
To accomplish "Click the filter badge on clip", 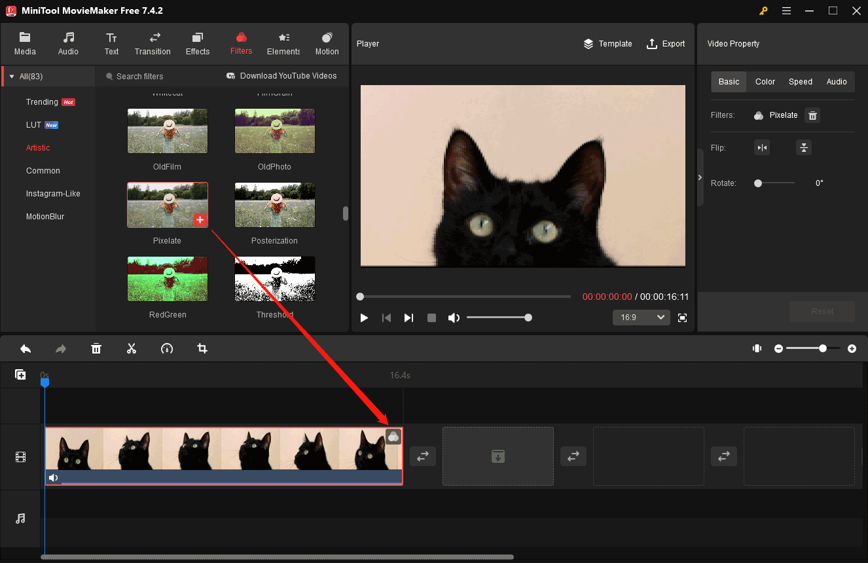I will pyautogui.click(x=393, y=437).
